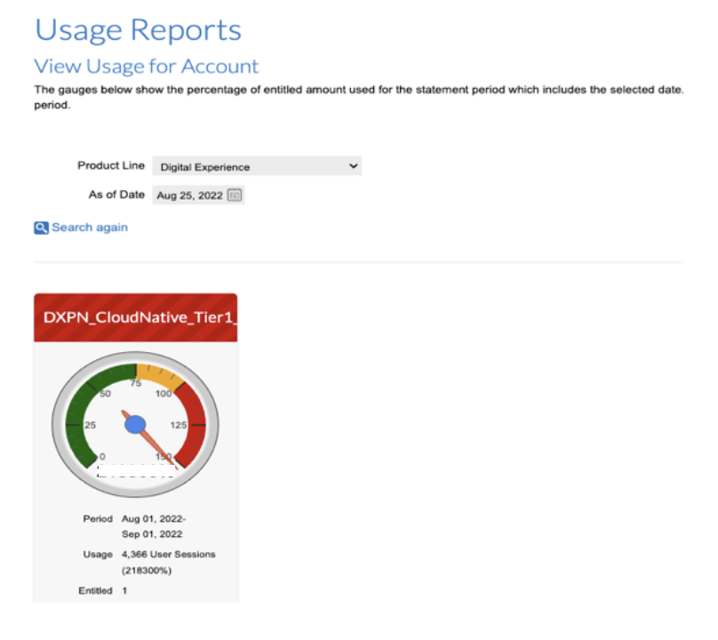
Task: Click the Entitled value of 1
Action: [x=124, y=590]
